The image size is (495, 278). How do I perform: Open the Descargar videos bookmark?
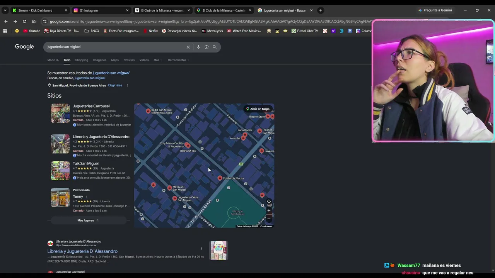point(179,31)
